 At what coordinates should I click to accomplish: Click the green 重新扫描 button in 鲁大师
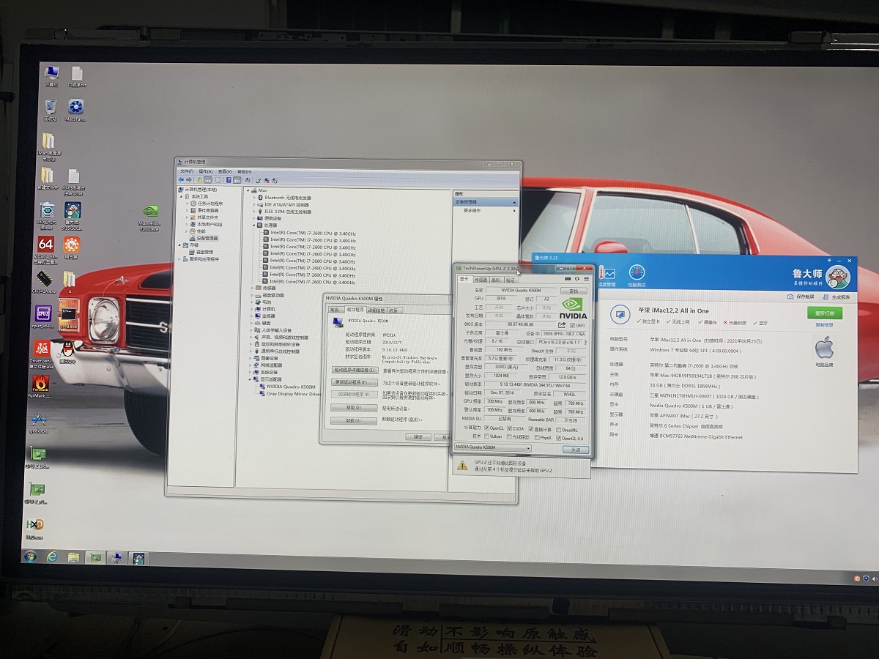pos(825,313)
